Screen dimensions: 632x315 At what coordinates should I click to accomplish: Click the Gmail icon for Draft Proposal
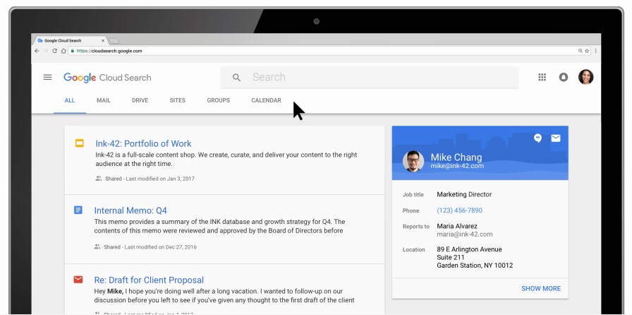pos(78,280)
